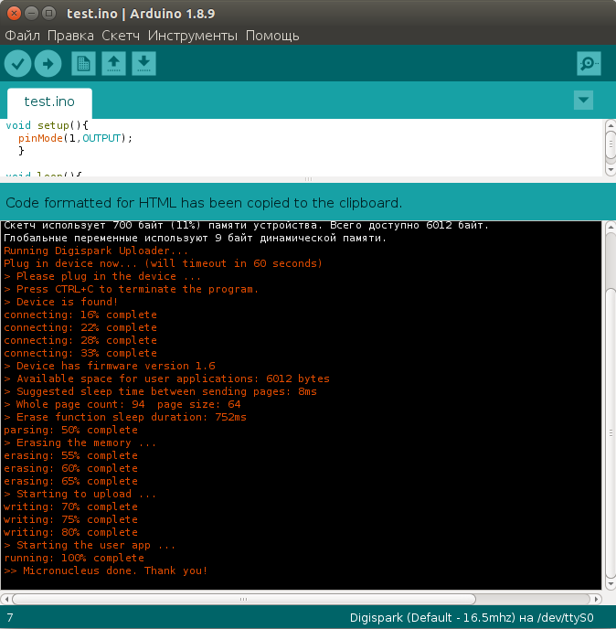Click the Verify sketch checkmark icon

click(x=18, y=63)
